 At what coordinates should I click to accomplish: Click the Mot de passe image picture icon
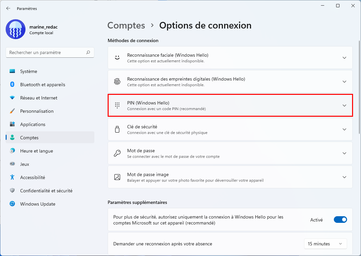pos(117,177)
